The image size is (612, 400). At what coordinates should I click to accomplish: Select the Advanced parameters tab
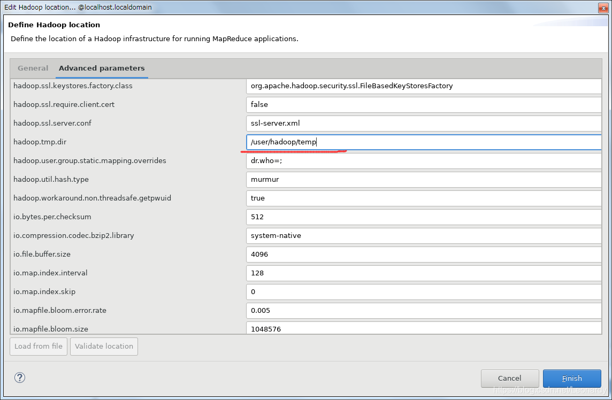tap(102, 68)
